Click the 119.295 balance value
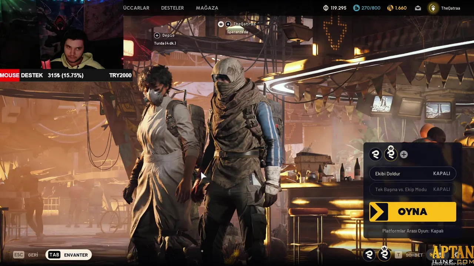474x266 pixels. click(x=338, y=8)
